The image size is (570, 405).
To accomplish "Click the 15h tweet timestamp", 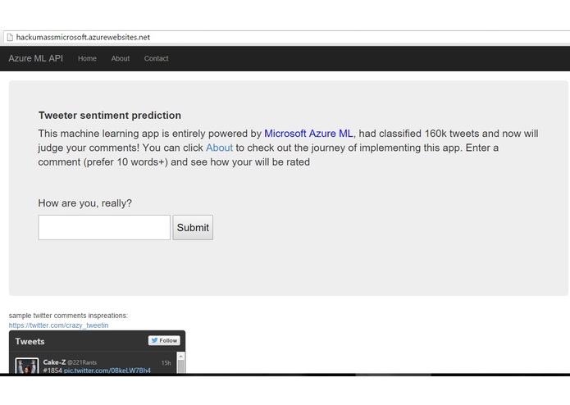I will (166, 363).
